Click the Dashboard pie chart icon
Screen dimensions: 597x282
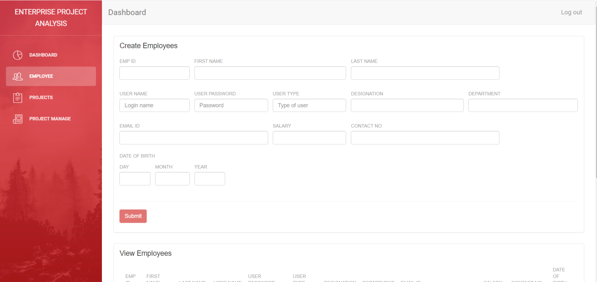17,55
